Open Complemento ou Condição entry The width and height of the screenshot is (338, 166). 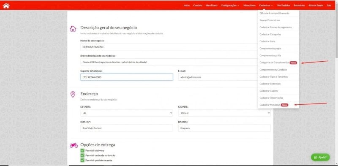278,70
